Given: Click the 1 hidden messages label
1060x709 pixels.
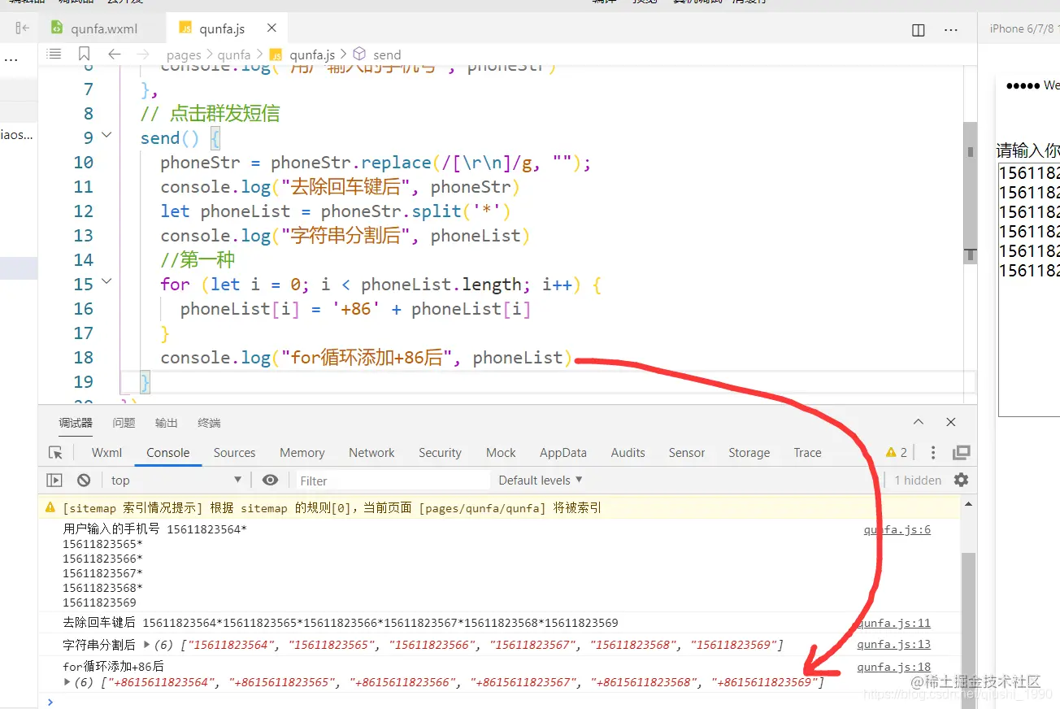Looking at the screenshot, I should coord(918,481).
